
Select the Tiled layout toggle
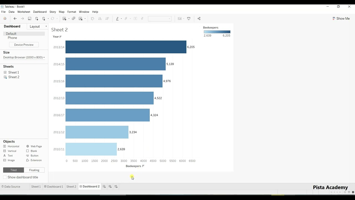pyautogui.click(x=13, y=170)
